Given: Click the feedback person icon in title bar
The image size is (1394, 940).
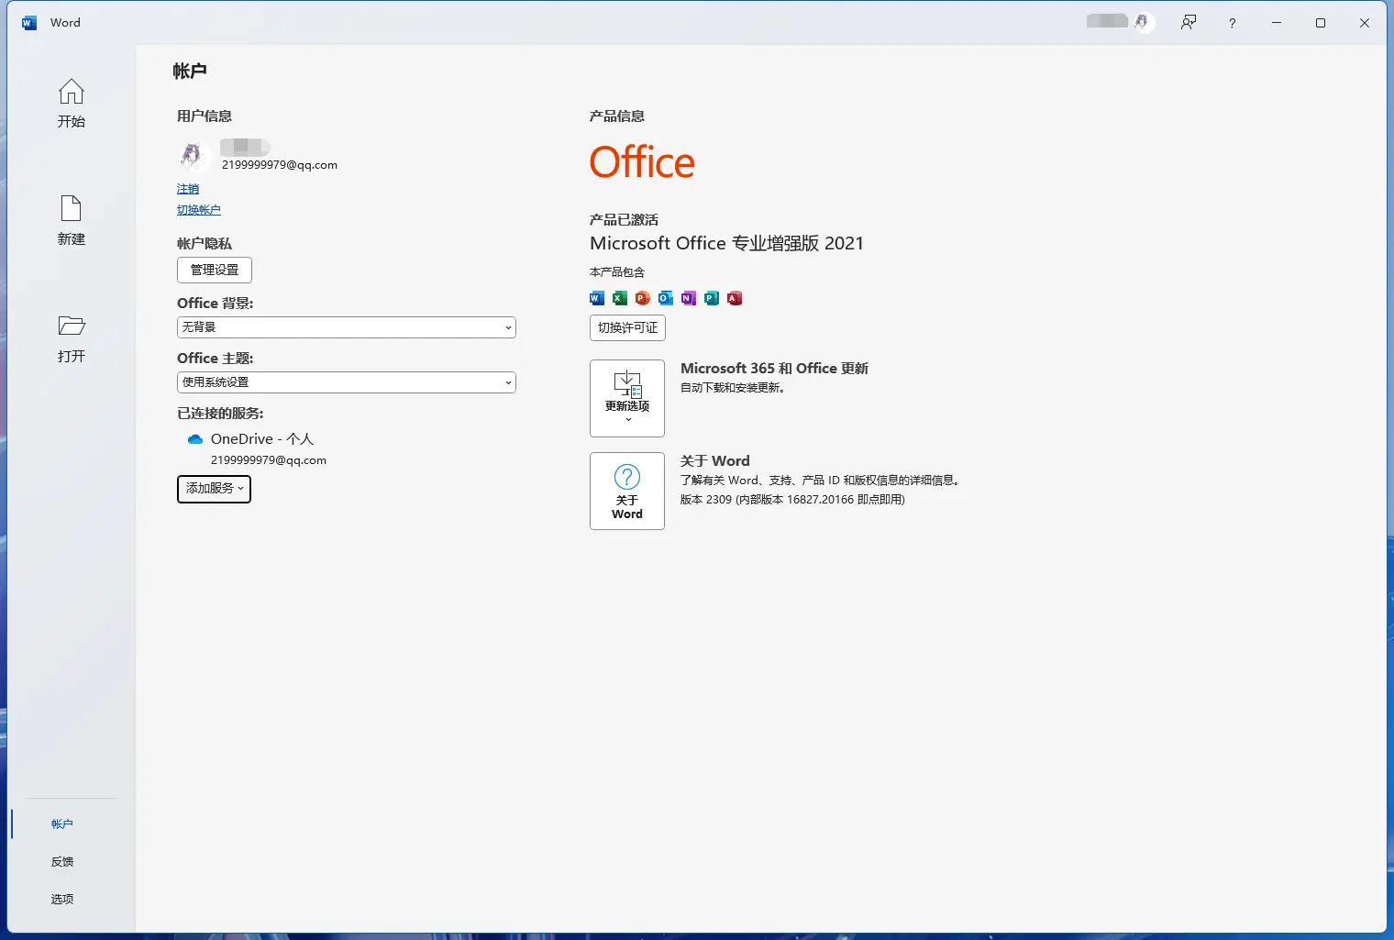Looking at the screenshot, I should [x=1189, y=23].
